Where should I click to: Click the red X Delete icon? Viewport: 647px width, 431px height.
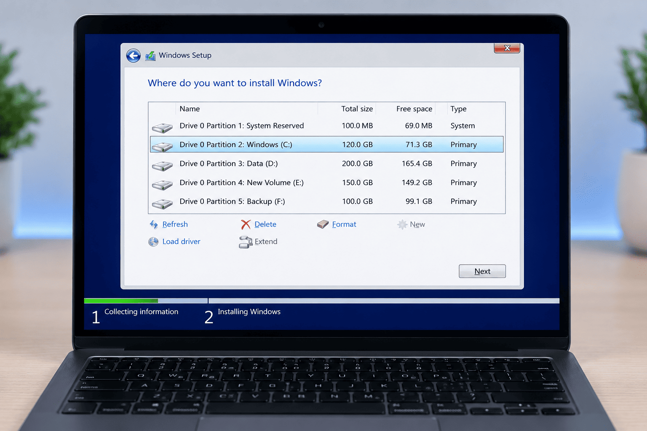coord(246,224)
